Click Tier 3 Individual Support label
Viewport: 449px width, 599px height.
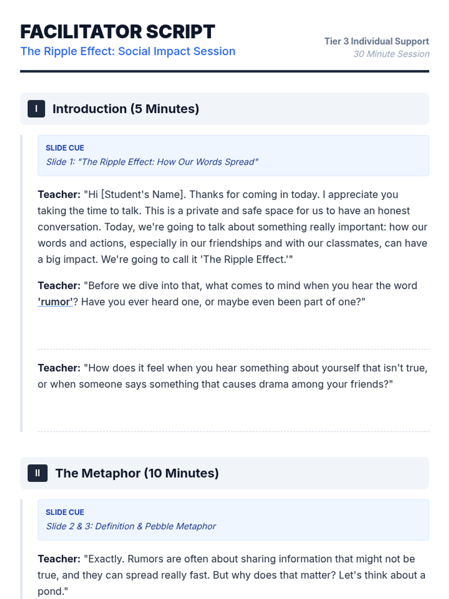376,41
